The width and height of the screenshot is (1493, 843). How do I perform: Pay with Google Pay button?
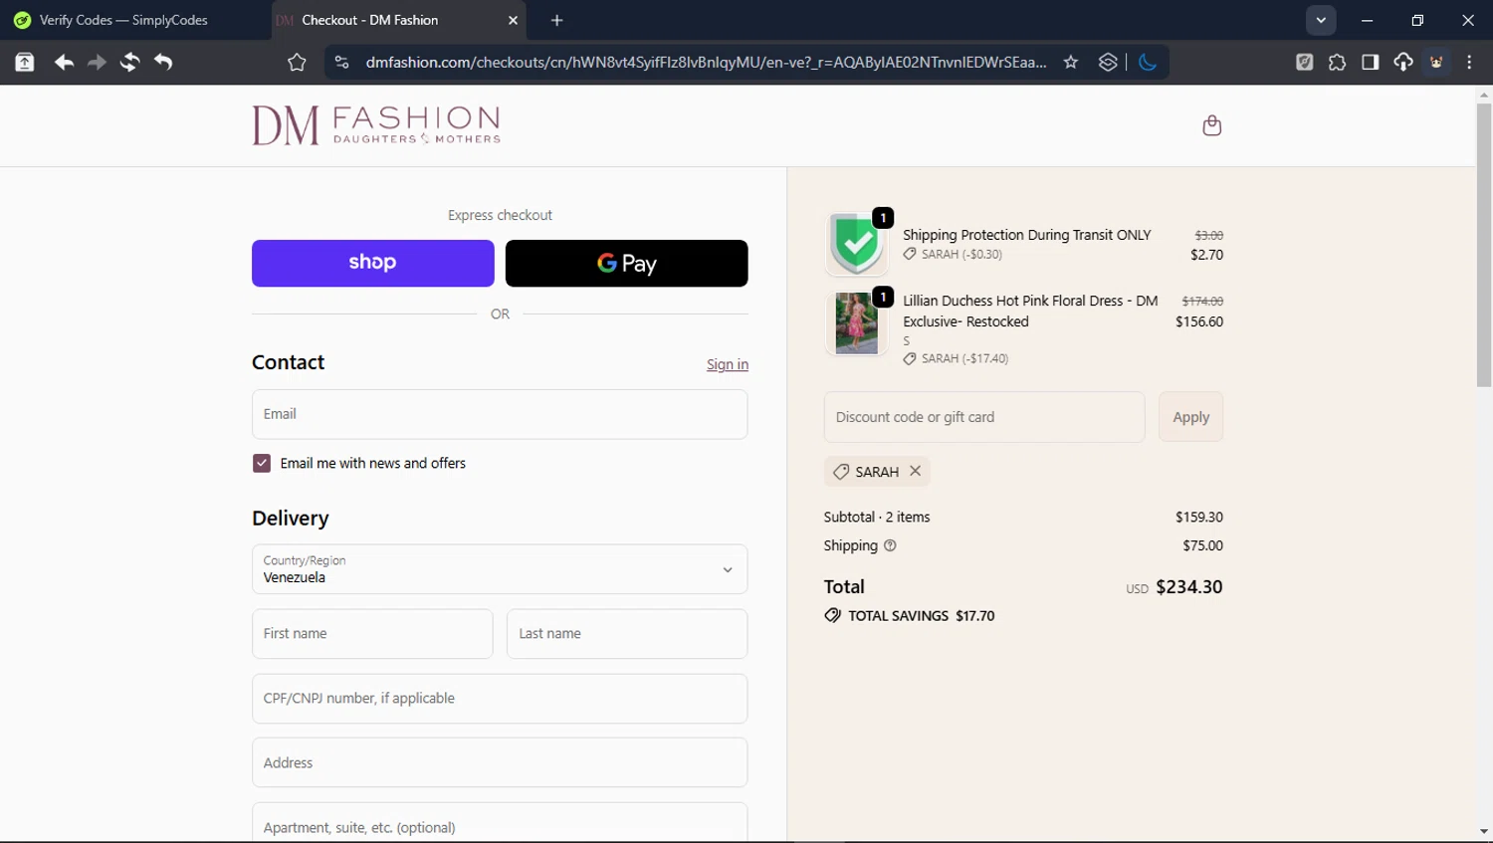pos(627,263)
